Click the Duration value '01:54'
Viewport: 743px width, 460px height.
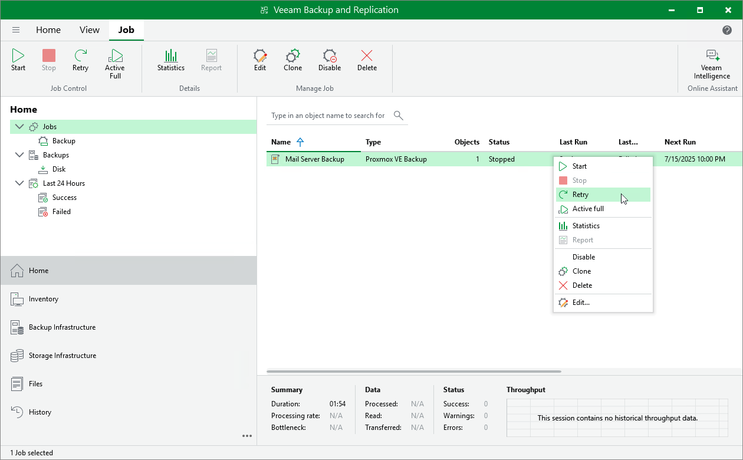[337, 404]
